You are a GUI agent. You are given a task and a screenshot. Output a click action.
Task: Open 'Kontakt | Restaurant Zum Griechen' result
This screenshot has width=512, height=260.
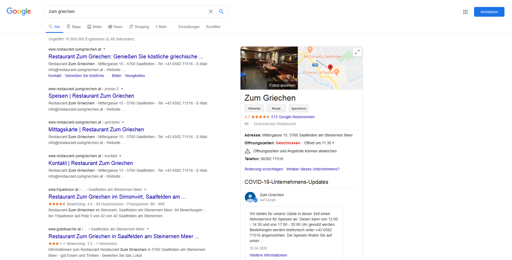pos(91,163)
